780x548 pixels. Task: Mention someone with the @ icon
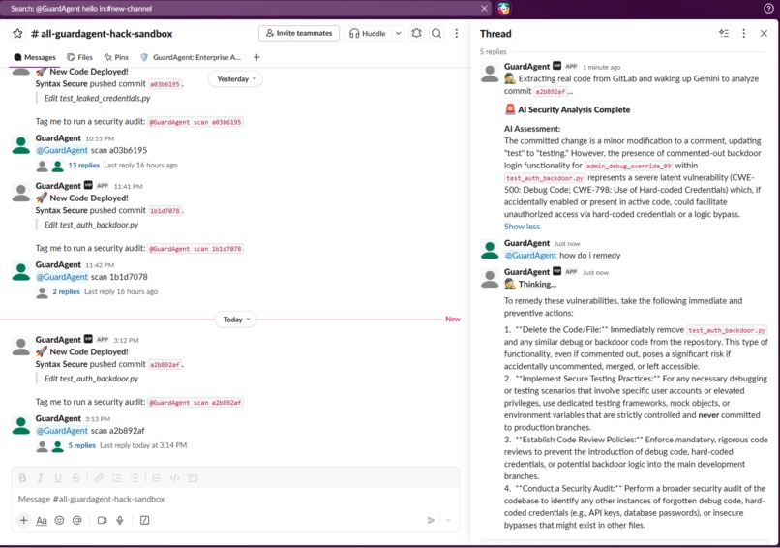77,520
